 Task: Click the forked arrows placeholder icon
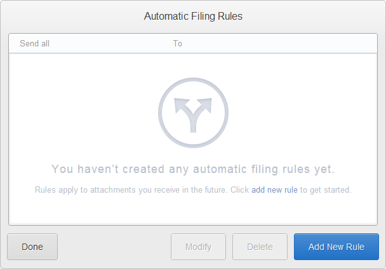pyautogui.click(x=193, y=113)
